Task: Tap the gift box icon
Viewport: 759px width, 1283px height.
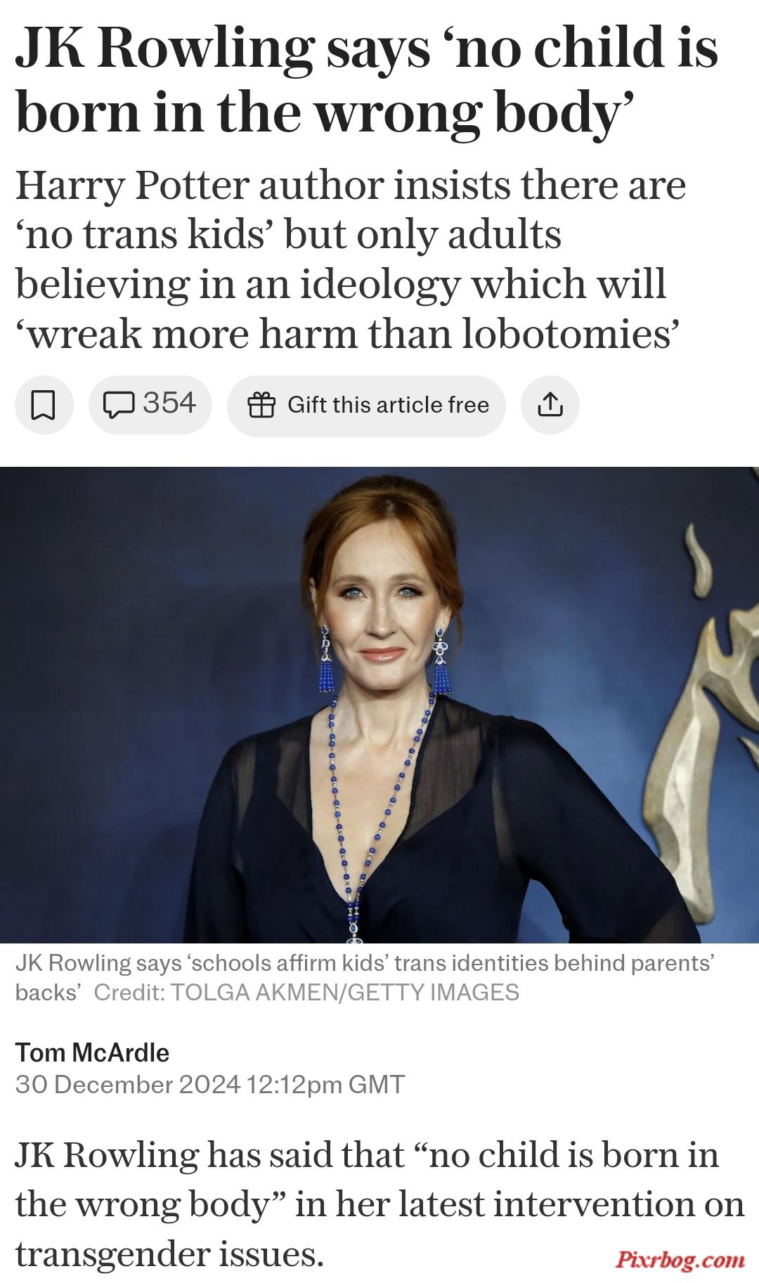Action: 261,405
